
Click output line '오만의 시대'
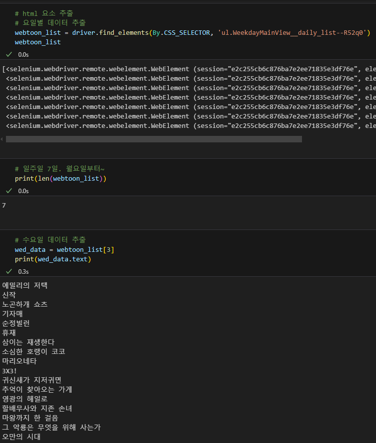(x=21, y=437)
